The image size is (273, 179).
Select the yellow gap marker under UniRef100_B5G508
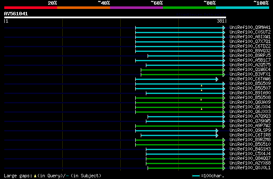(x=201, y=99)
